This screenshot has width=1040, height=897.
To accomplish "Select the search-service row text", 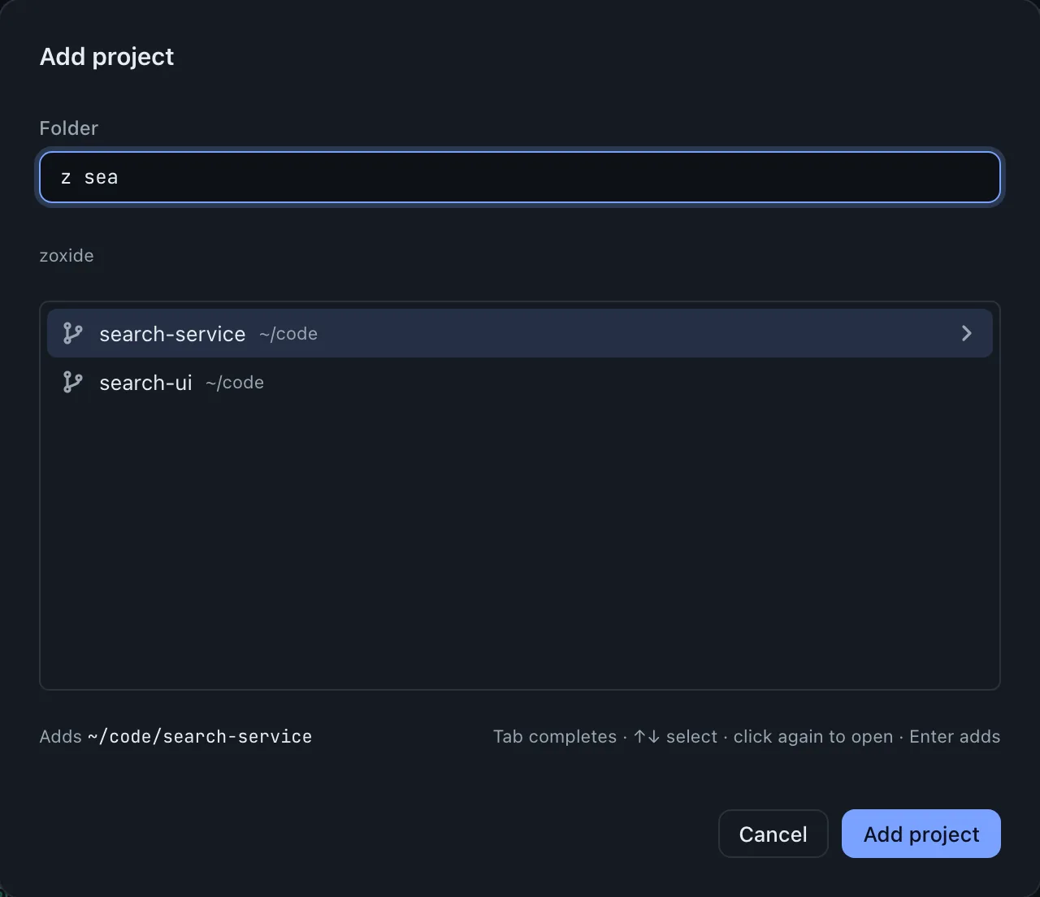I will (x=172, y=334).
